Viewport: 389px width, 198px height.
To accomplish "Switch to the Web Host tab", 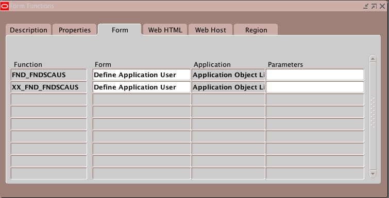I will click(x=210, y=30).
